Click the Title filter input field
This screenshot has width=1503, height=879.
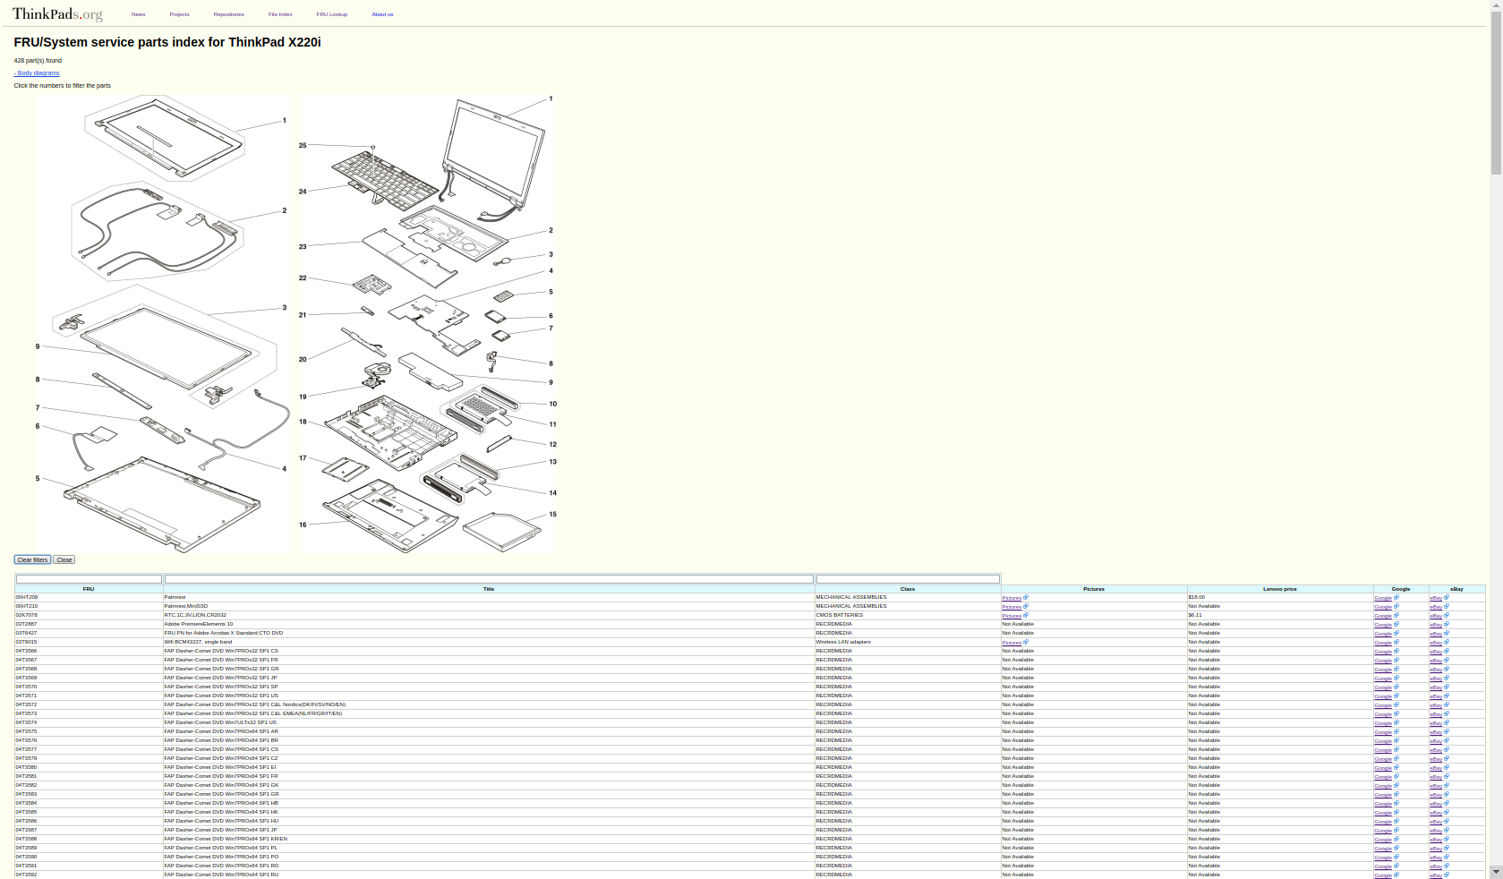point(489,579)
